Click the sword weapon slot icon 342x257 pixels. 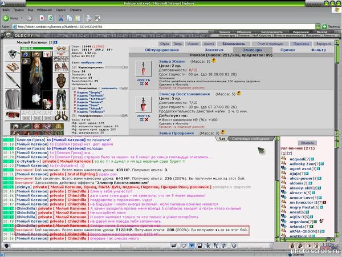[13, 81]
